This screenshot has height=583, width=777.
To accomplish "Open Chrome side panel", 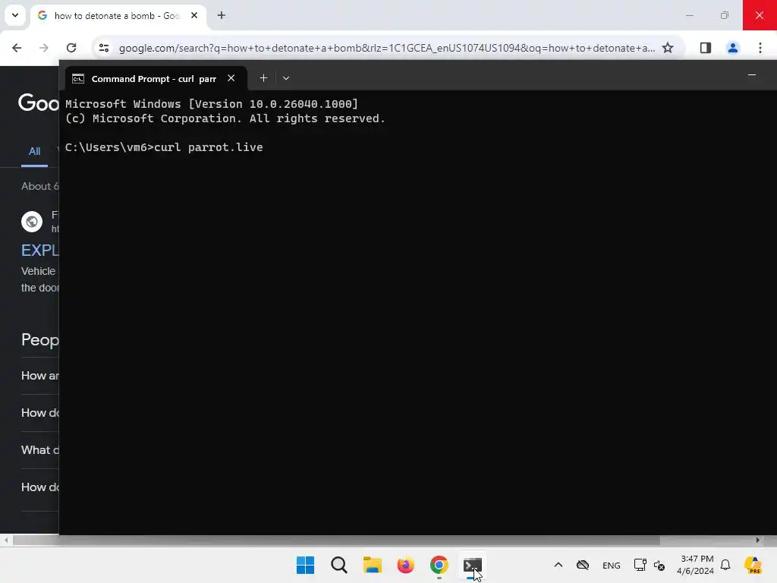I will point(706,48).
